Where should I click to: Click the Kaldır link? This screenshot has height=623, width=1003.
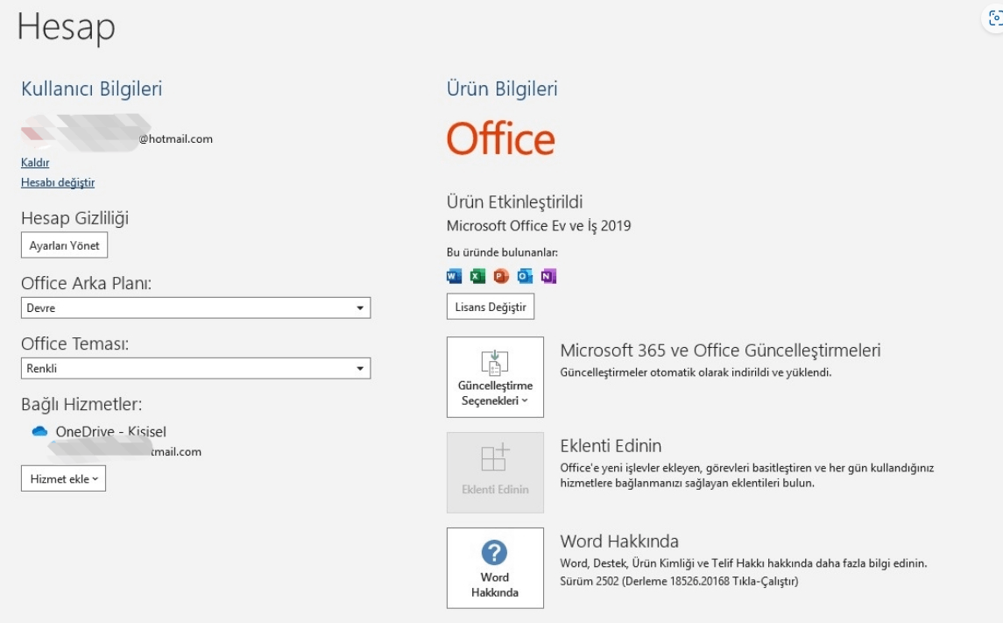coord(35,162)
